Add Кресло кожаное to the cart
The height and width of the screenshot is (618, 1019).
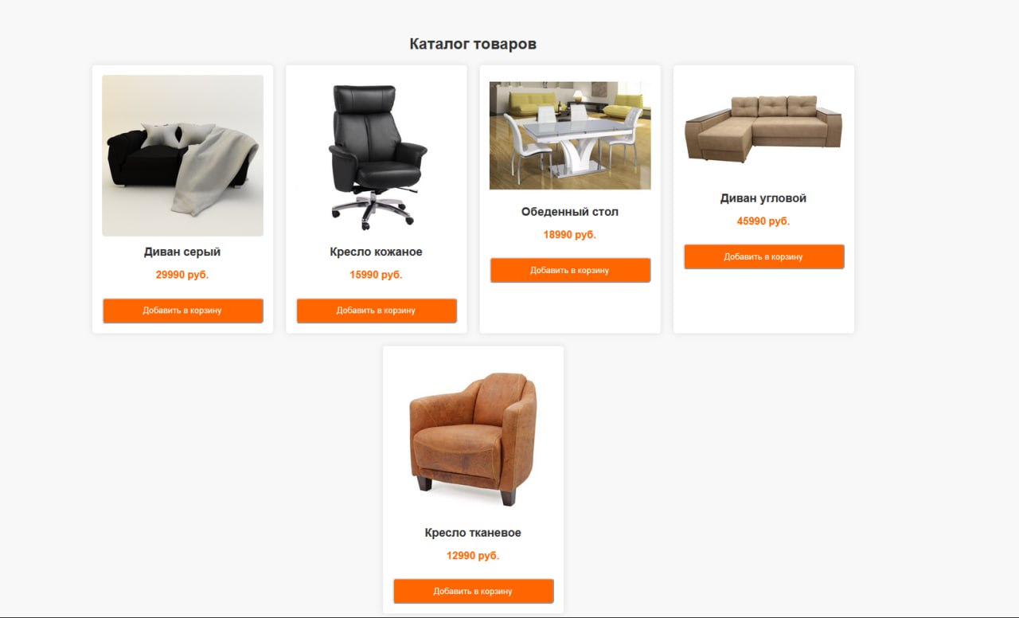(377, 311)
